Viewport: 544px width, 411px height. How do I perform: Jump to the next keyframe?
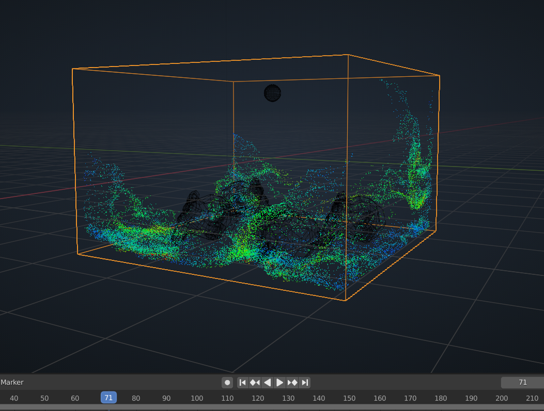click(292, 383)
